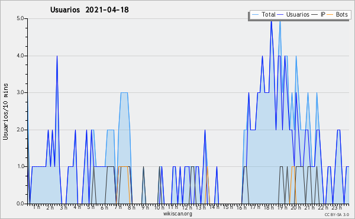This screenshot has width=355, height=219.
Task: Click the chart title 'Usuarios 2021-04-18'
Action: coord(89,9)
